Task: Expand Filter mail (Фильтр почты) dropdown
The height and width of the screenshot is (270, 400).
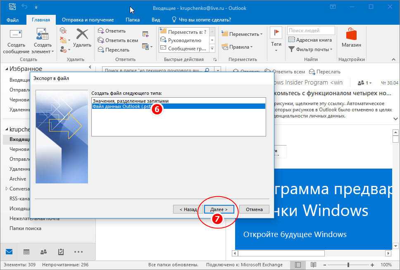Action: click(311, 49)
